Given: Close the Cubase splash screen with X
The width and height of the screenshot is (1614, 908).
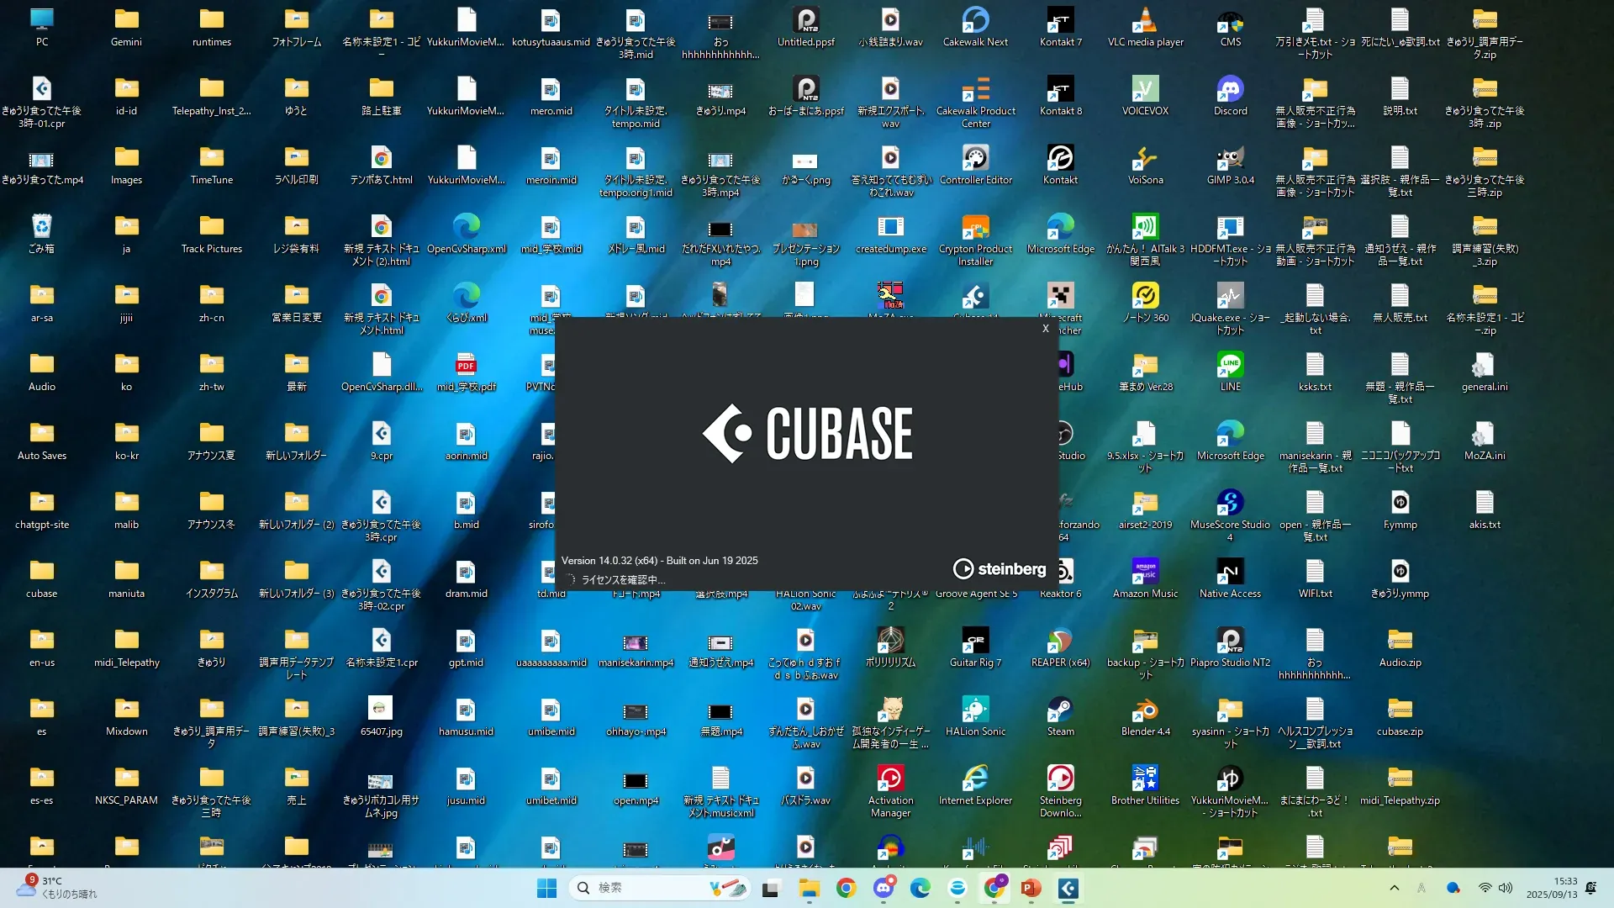Looking at the screenshot, I should 1045,329.
